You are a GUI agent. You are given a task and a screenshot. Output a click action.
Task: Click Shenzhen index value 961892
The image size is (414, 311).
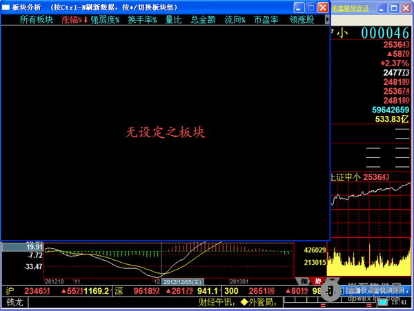[146, 291]
